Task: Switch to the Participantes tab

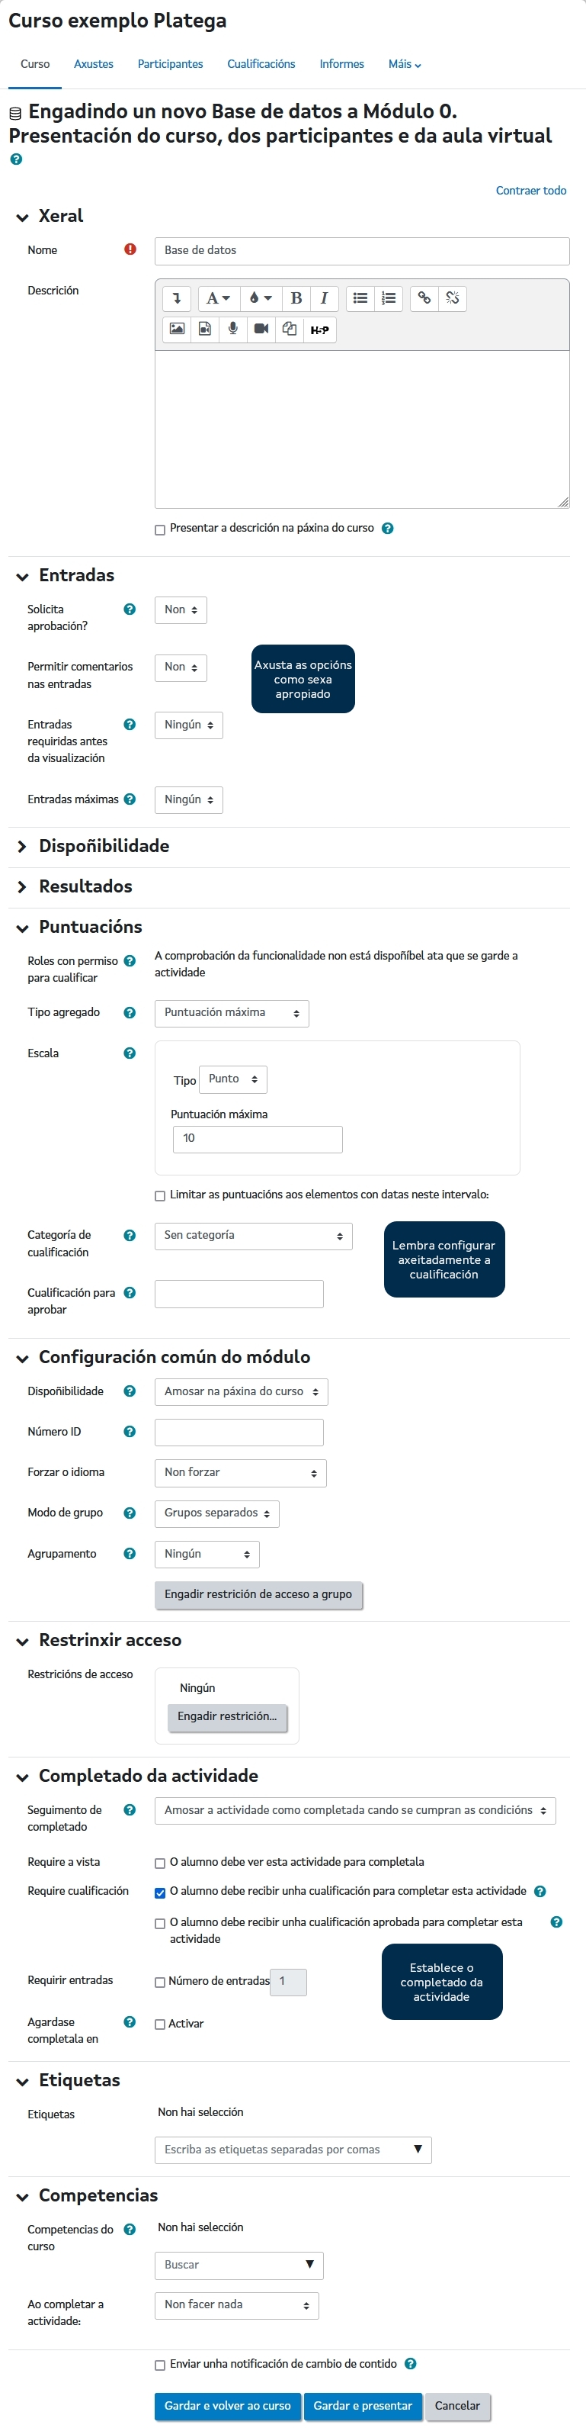Action: [x=170, y=64]
